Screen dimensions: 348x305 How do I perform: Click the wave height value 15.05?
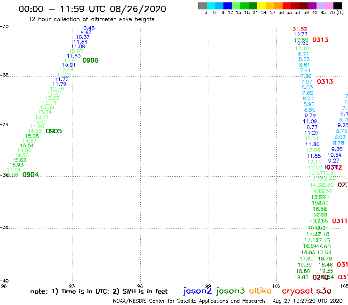tap(32, 136)
